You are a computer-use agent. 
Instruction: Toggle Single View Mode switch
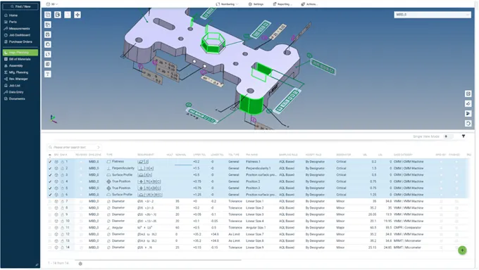447,136
